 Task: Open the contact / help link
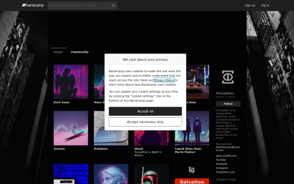(225, 180)
